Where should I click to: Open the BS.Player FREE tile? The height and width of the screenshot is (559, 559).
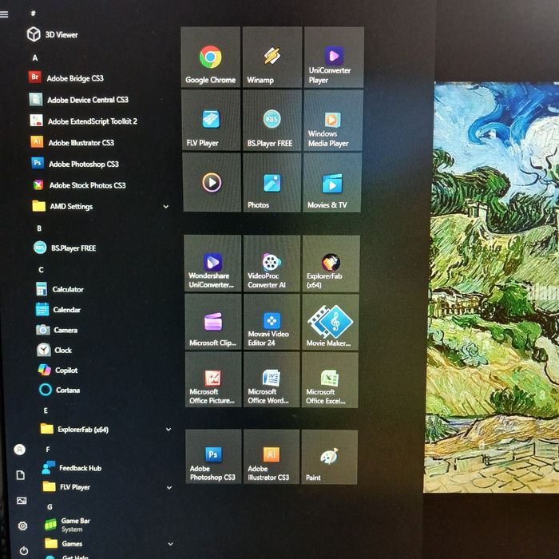(272, 120)
